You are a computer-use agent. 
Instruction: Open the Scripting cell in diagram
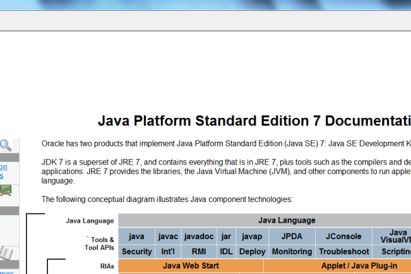pos(392,251)
